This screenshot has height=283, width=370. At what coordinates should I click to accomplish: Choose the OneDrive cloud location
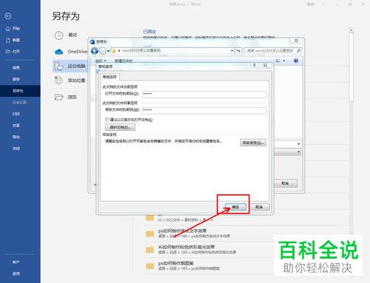pos(71,52)
